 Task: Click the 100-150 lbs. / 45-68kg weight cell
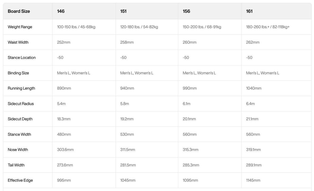tap(76, 27)
